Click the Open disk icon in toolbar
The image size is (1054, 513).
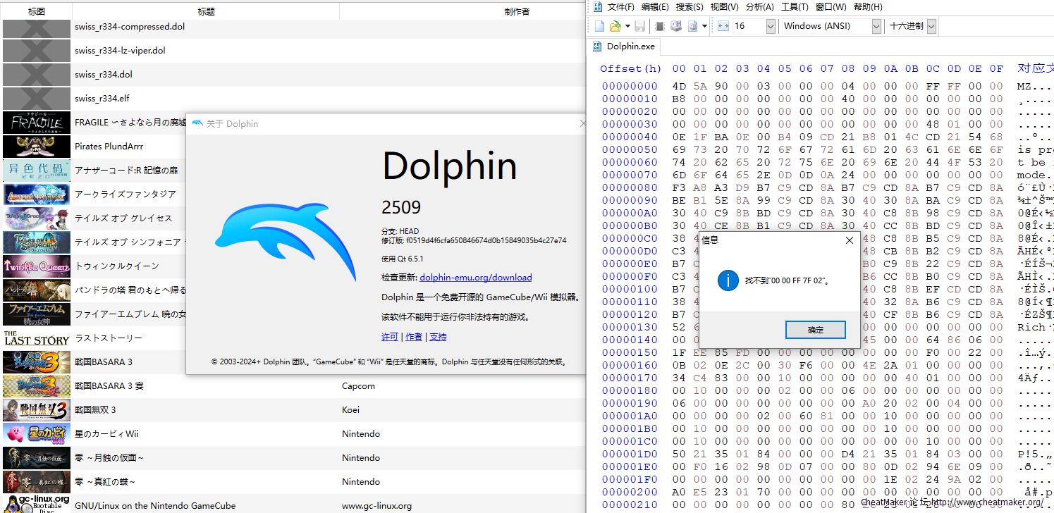pyautogui.click(x=676, y=26)
